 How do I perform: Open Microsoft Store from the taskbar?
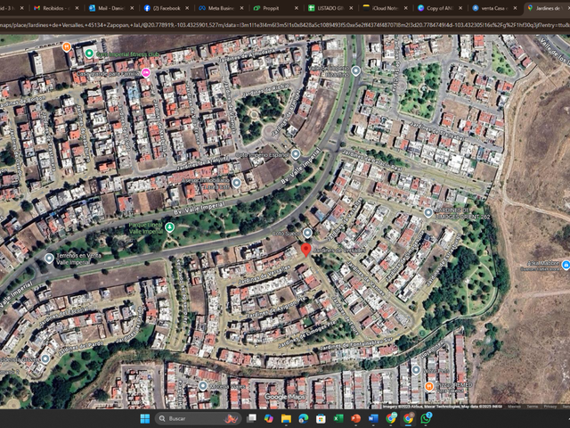pos(321,418)
